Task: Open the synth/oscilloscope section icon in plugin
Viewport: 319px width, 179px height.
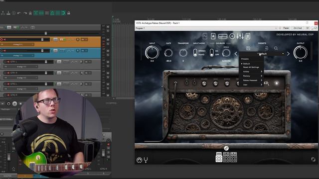Action: coord(205,36)
